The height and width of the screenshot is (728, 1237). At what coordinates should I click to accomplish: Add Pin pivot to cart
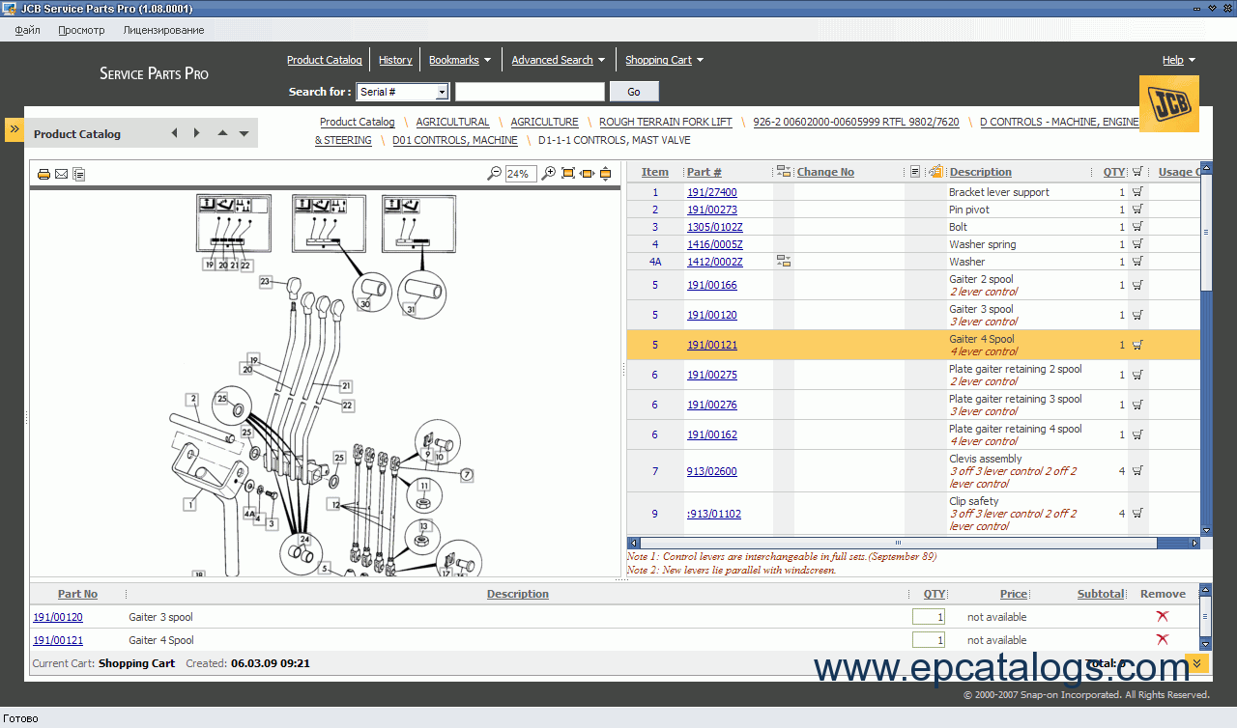point(1137,210)
